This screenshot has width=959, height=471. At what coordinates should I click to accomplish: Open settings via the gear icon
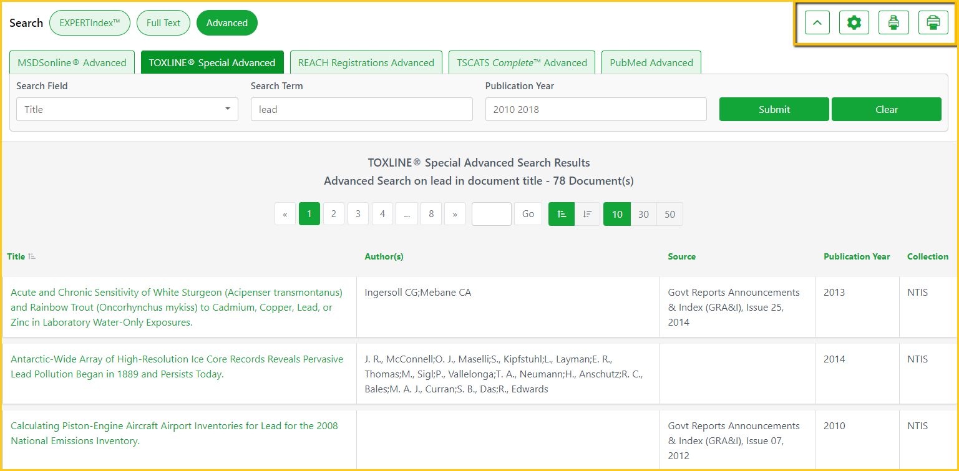point(854,23)
